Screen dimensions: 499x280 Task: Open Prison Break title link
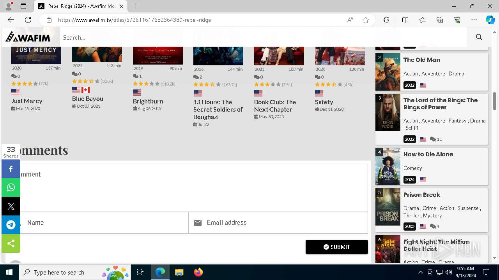422,195
